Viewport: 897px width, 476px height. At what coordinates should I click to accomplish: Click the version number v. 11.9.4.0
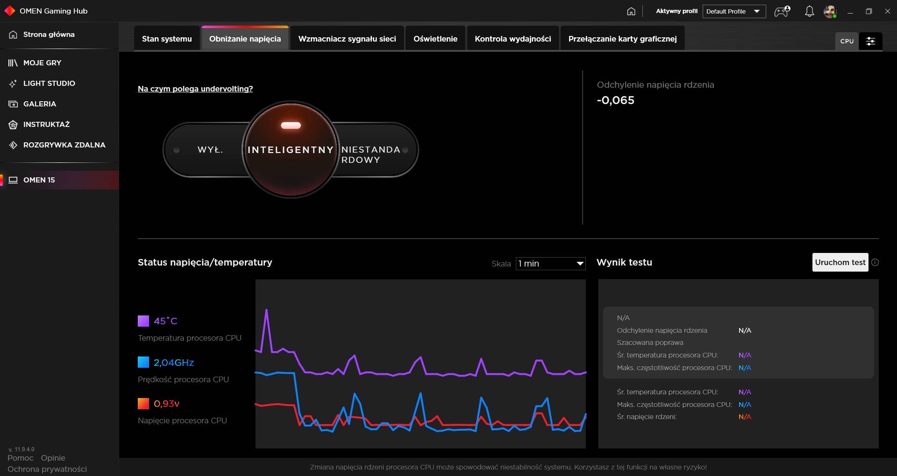point(21,449)
